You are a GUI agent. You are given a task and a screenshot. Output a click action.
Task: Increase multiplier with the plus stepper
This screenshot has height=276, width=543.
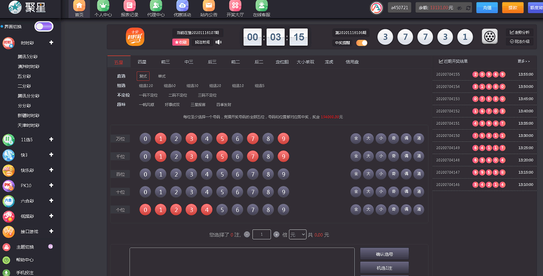[276, 234]
